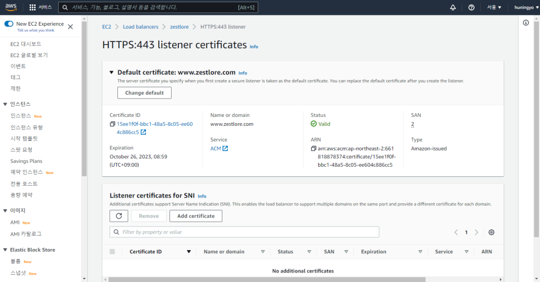Viewport: 540px width, 282px height.
Task: Go to Load balancers breadcrumb link
Action: 140,26
